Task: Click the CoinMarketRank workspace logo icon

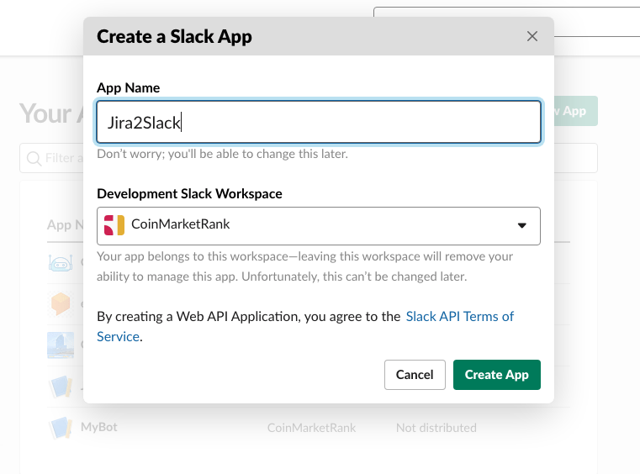Action: [114, 225]
